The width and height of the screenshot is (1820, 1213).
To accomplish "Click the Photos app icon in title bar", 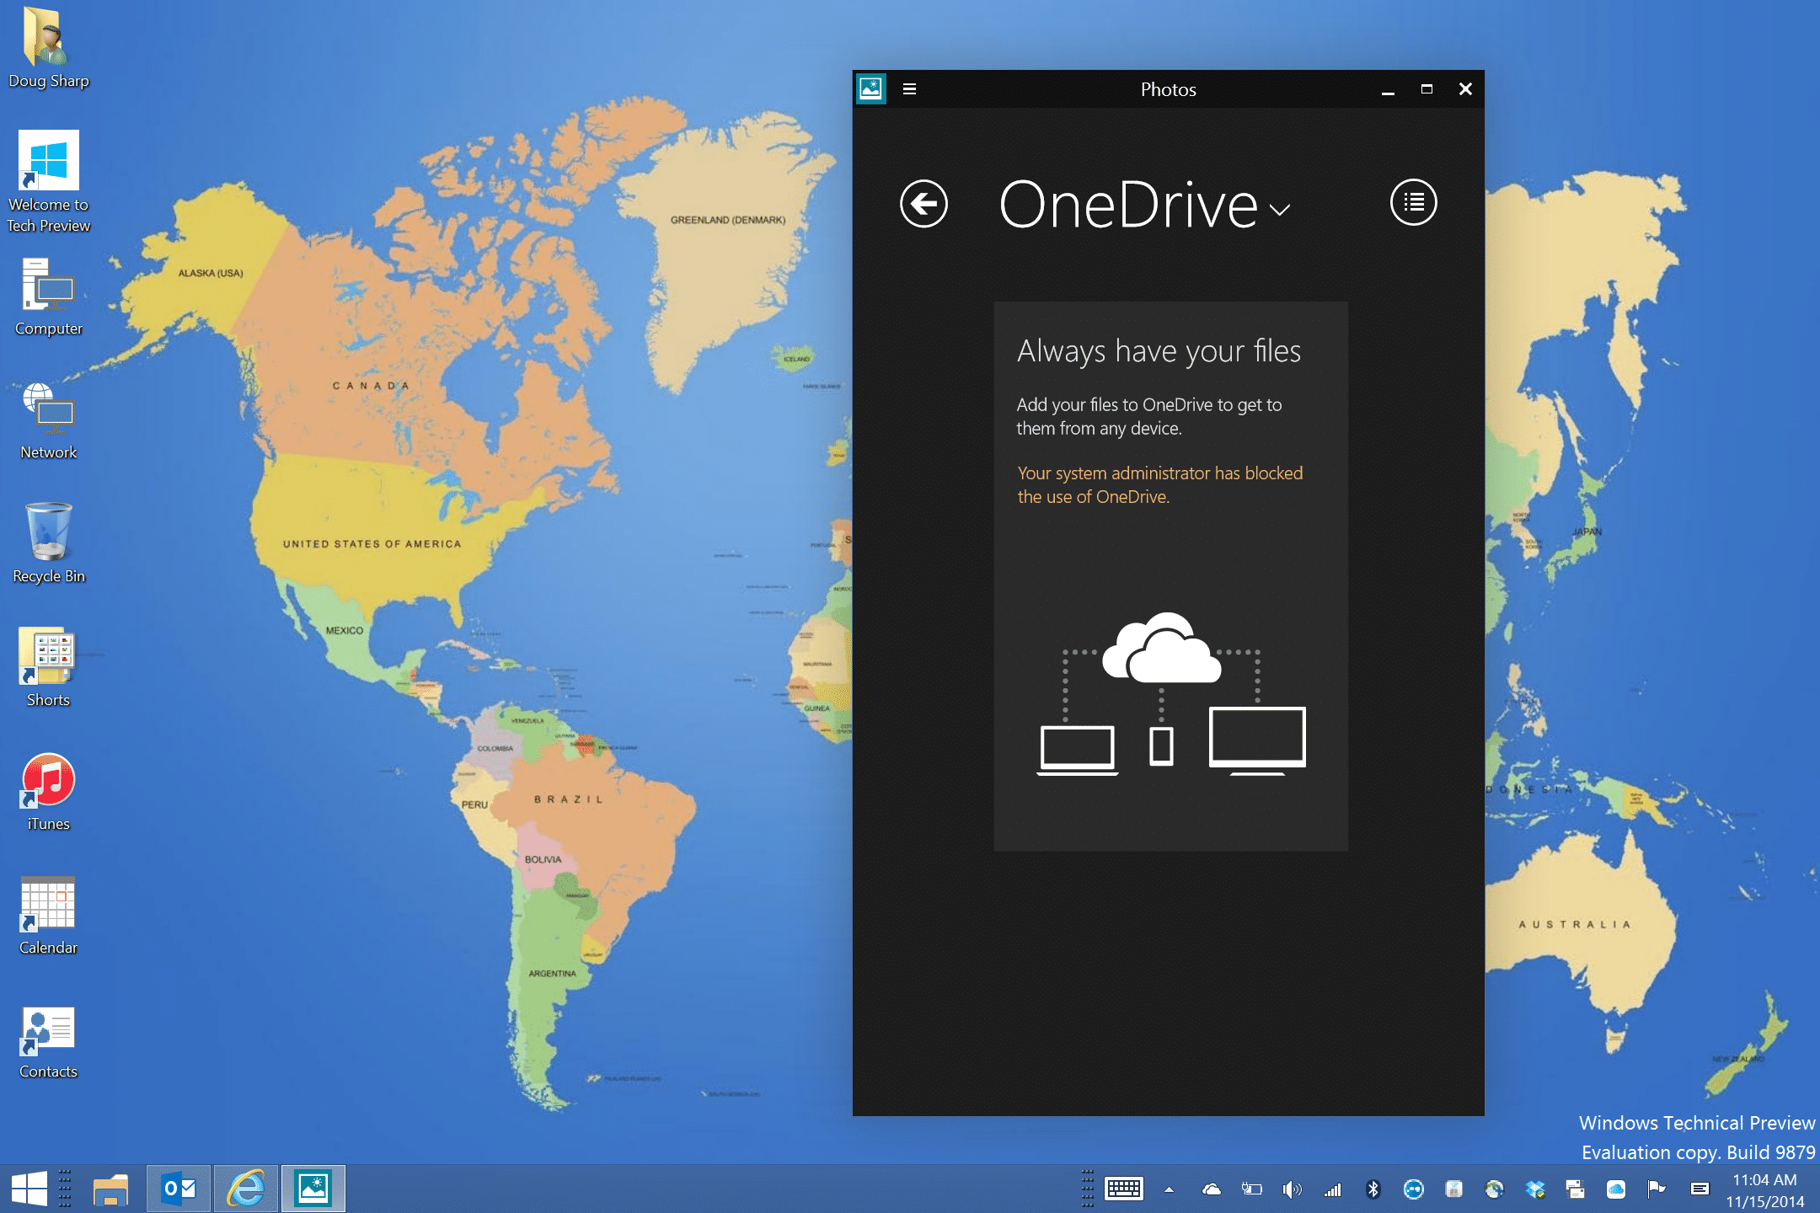I will click(870, 88).
